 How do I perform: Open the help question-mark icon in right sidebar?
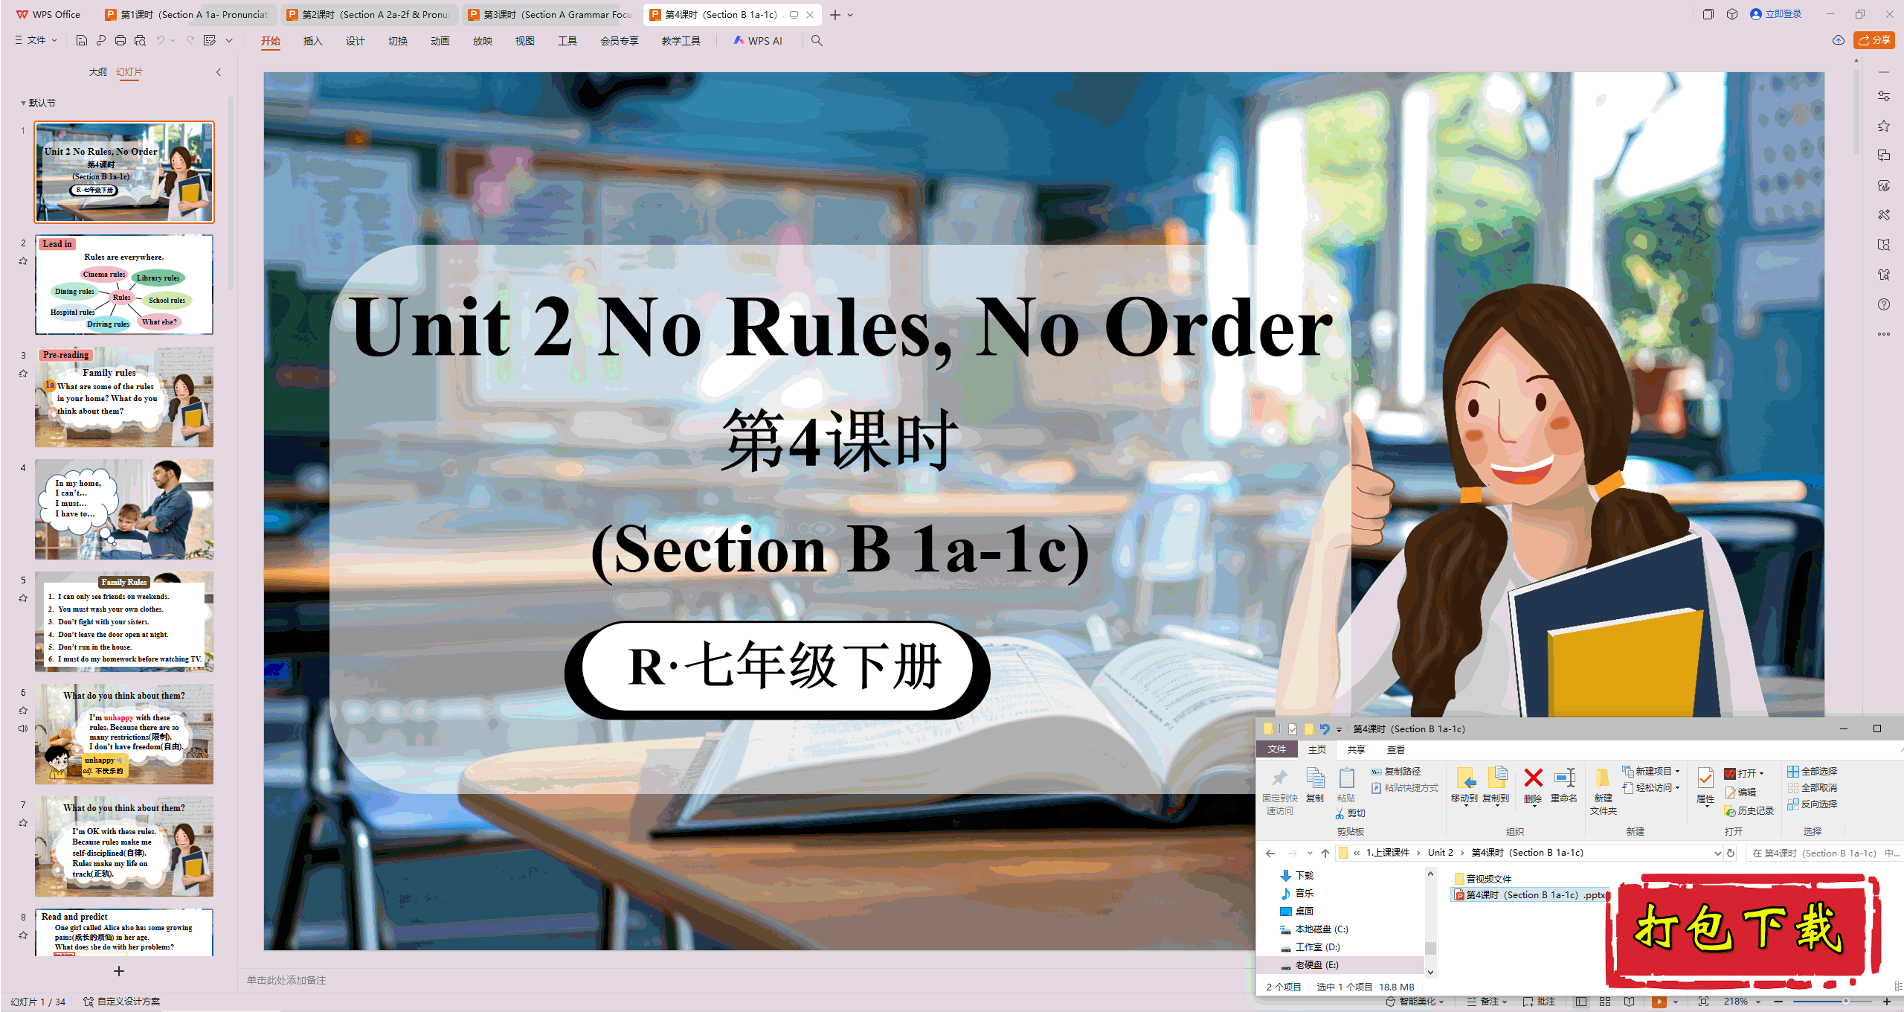point(1884,304)
